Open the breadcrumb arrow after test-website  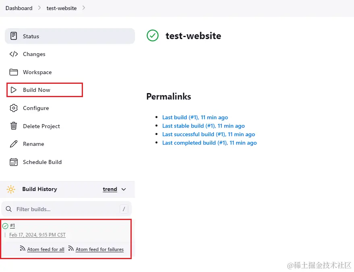tap(84, 8)
